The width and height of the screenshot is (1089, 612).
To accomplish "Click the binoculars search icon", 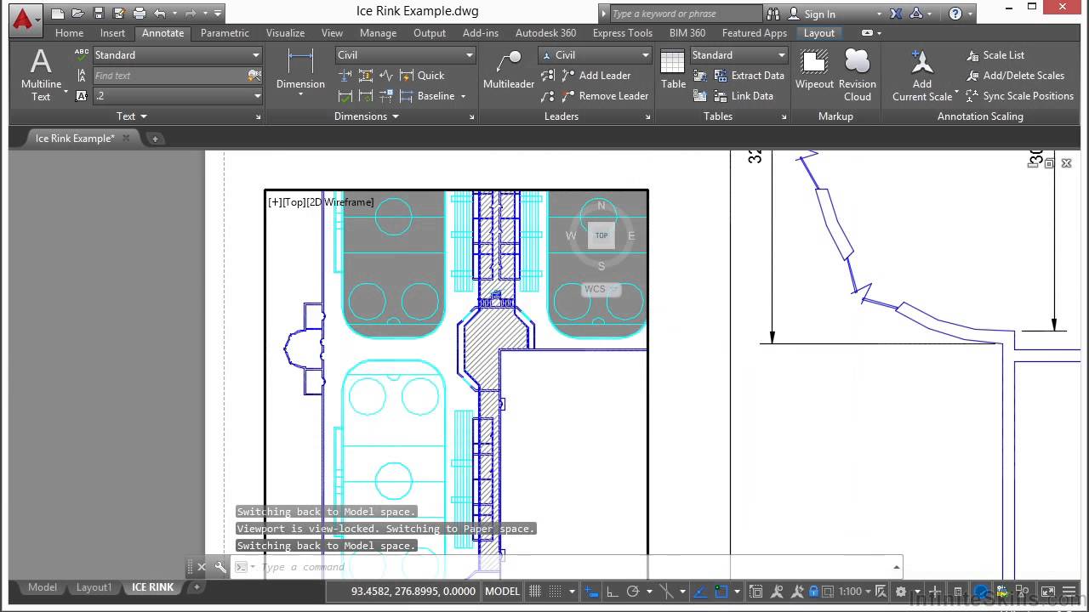I will coord(773,14).
